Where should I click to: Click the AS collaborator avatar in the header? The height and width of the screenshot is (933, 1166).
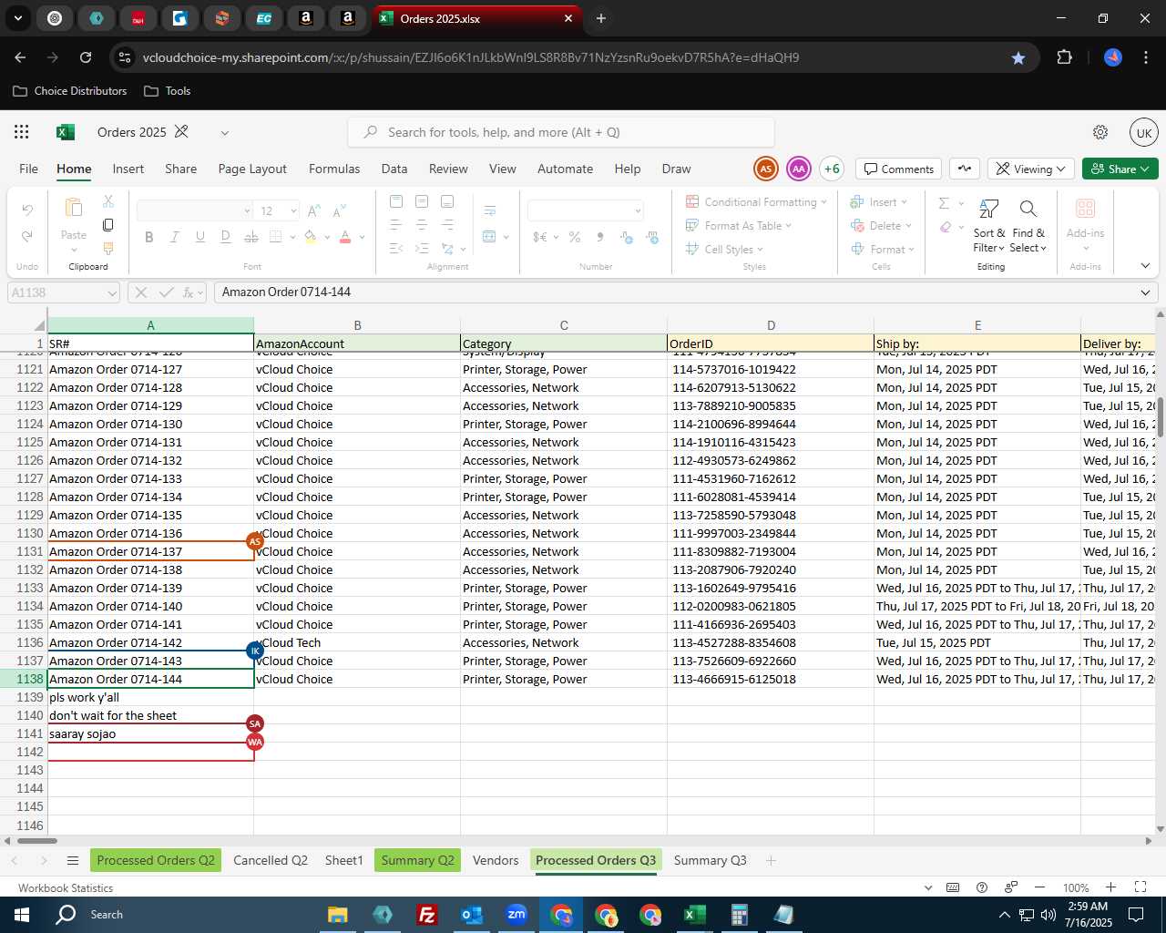tap(766, 169)
